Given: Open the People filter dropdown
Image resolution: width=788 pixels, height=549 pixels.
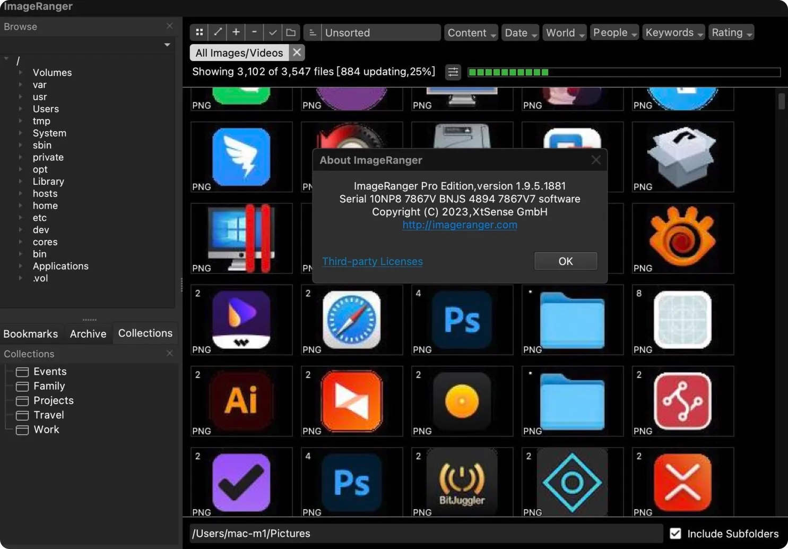Looking at the screenshot, I should [614, 32].
